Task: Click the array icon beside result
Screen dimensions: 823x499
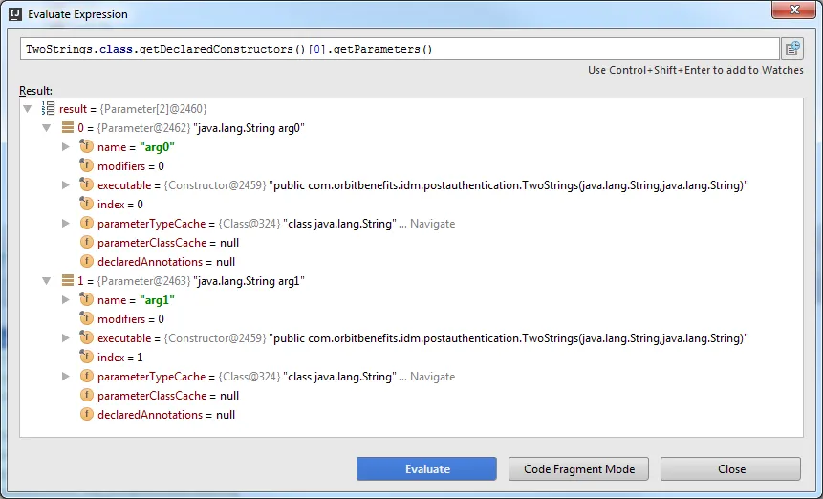Action: (x=49, y=109)
